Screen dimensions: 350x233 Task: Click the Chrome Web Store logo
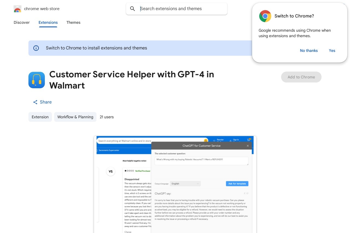[x=17, y=9]
